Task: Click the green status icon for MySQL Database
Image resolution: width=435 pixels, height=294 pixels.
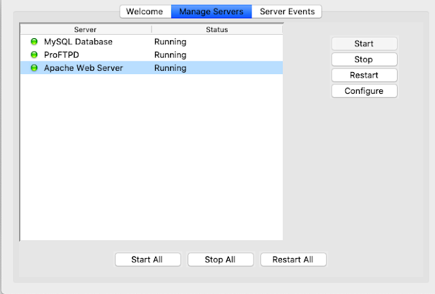Action: 34,42
